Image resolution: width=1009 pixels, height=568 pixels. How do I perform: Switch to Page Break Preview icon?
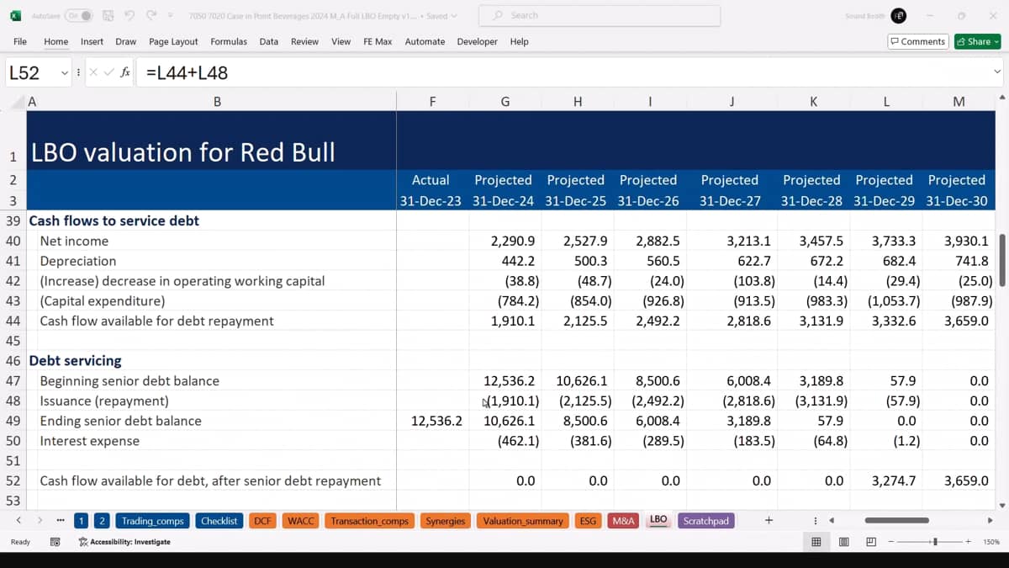click(871, 542)
